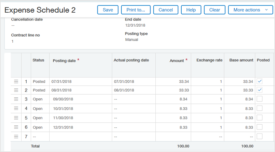Click the drag handle icon for row 5
This screenshot has height=152, width=275.
coord(16,118)
